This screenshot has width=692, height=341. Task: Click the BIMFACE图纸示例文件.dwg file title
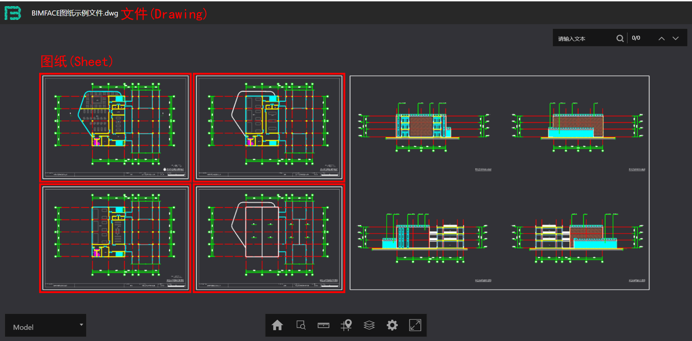point(75,14)
